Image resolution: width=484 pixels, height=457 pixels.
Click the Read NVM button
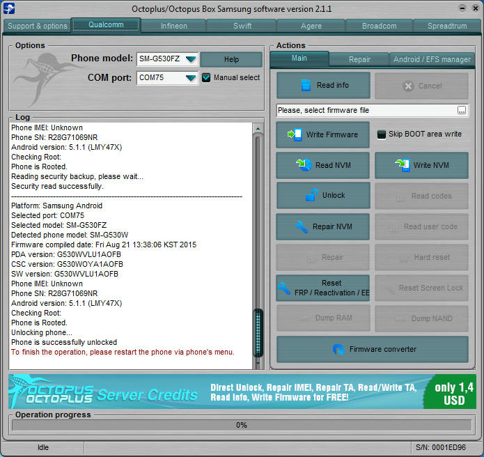[322, 165]
